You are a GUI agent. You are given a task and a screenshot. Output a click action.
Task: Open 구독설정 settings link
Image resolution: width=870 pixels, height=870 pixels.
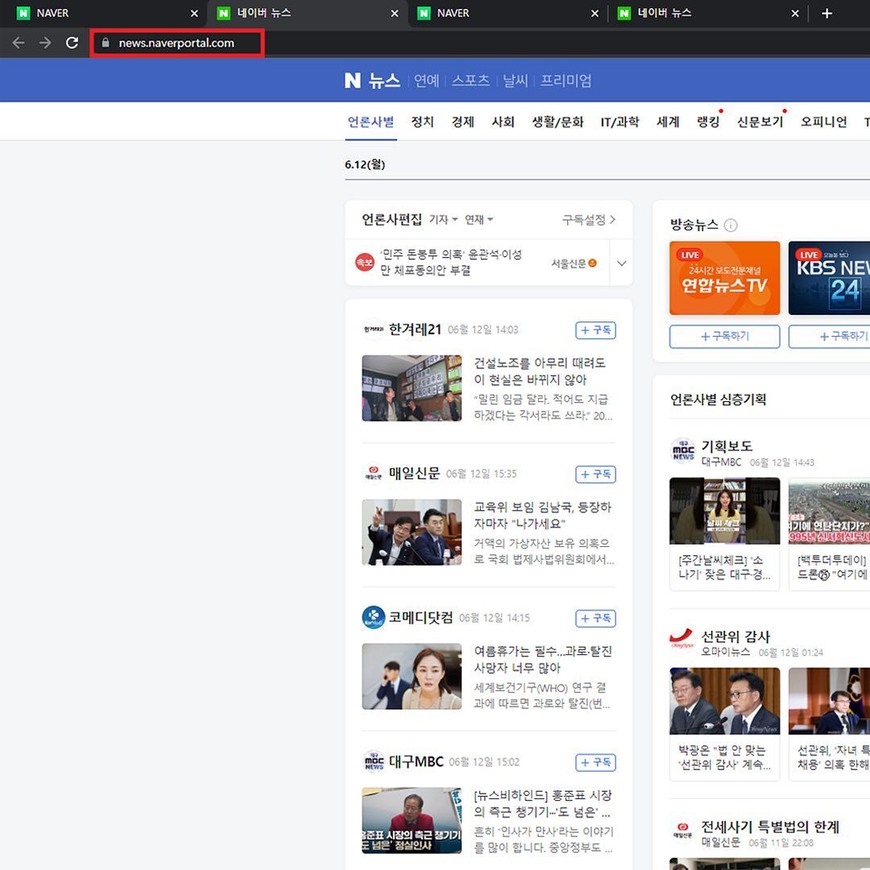589,220
